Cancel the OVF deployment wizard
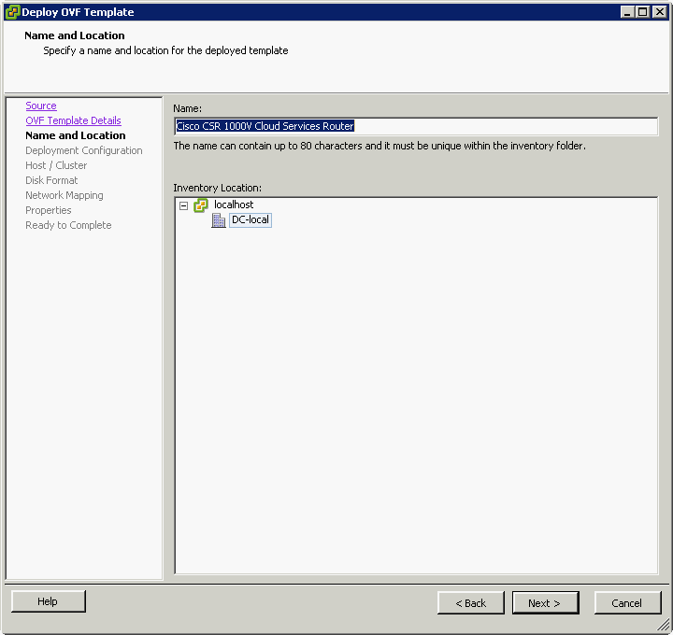 [627, 603]
